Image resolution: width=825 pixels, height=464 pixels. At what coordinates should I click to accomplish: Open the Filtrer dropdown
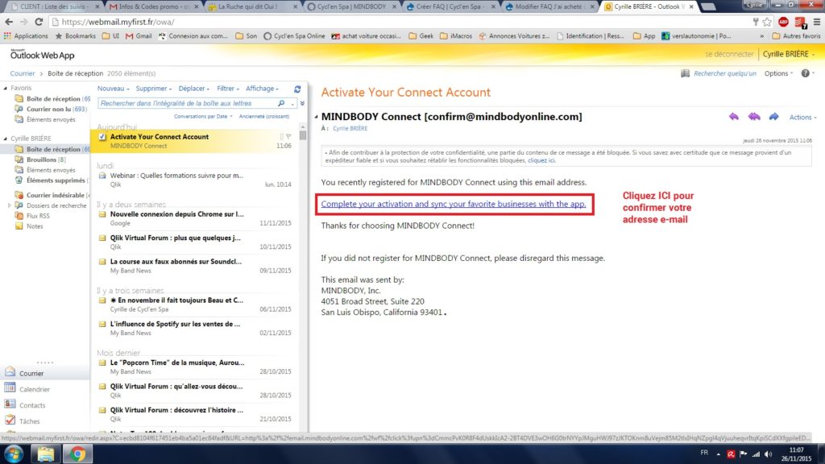click(x=228, y=89)
